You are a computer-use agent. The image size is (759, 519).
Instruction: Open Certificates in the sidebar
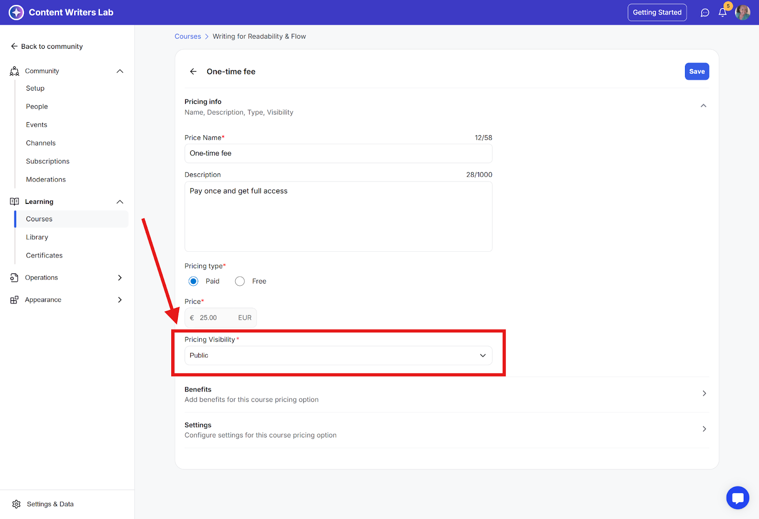[x=44, y=255]
